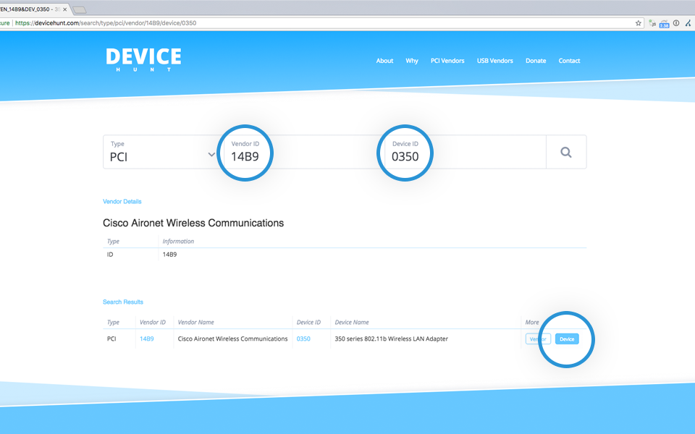Open a new browser tab
The width and height of the screenshot is (695, 434).
click(x=80, y=9)
